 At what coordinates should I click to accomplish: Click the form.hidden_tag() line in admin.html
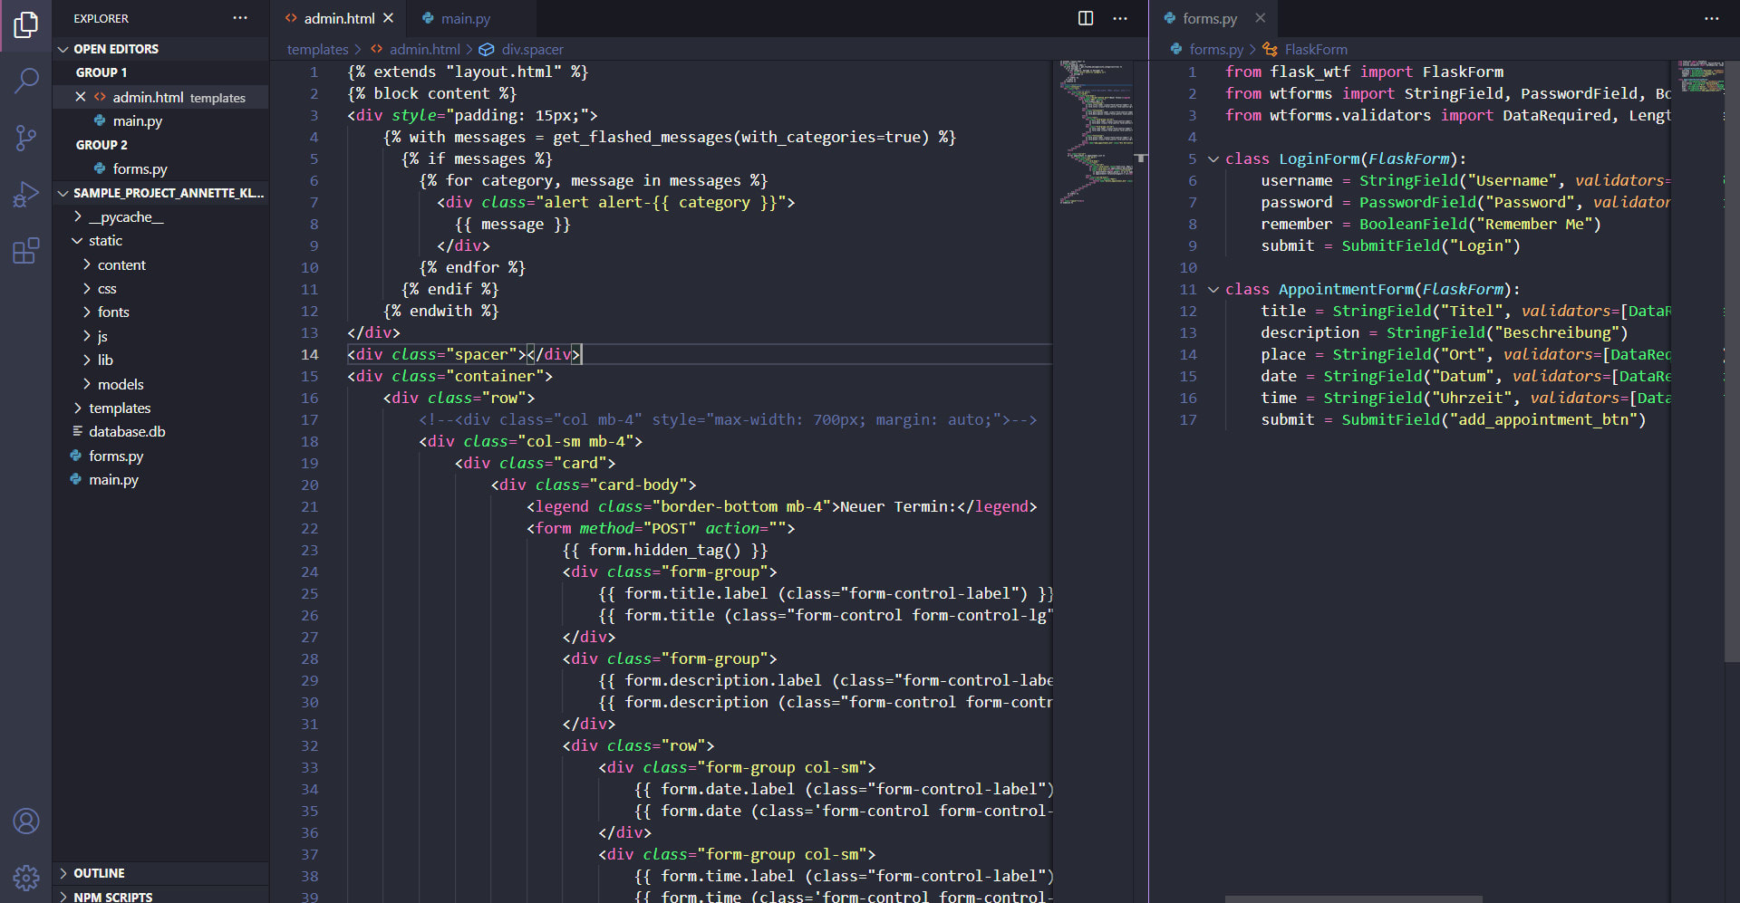[x=665, y=551]
